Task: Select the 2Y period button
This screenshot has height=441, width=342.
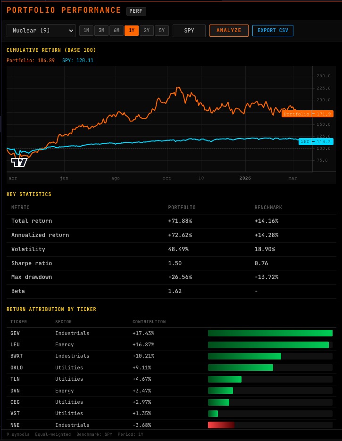Action: (x=147, y=30)
